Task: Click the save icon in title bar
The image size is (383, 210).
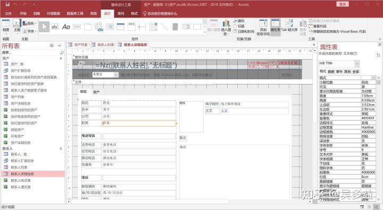Action: click(x=7, y=4)
